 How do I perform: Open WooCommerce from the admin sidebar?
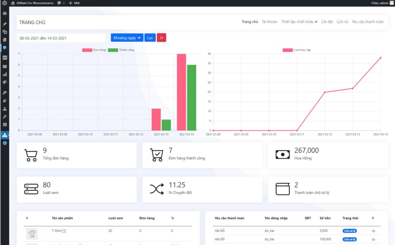click(x=5, y=58)
